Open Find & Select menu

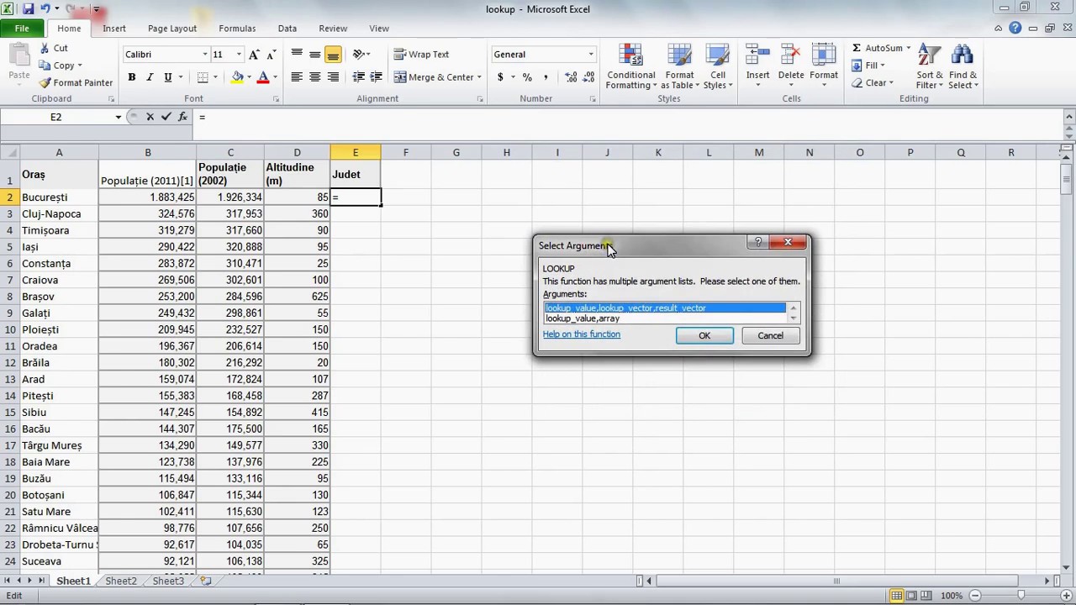click(963, 67)
